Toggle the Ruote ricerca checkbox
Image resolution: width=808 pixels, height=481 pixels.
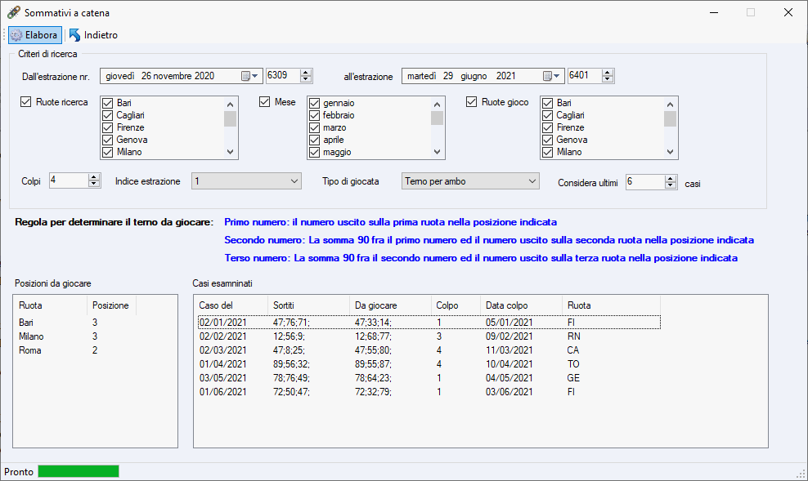26,102
